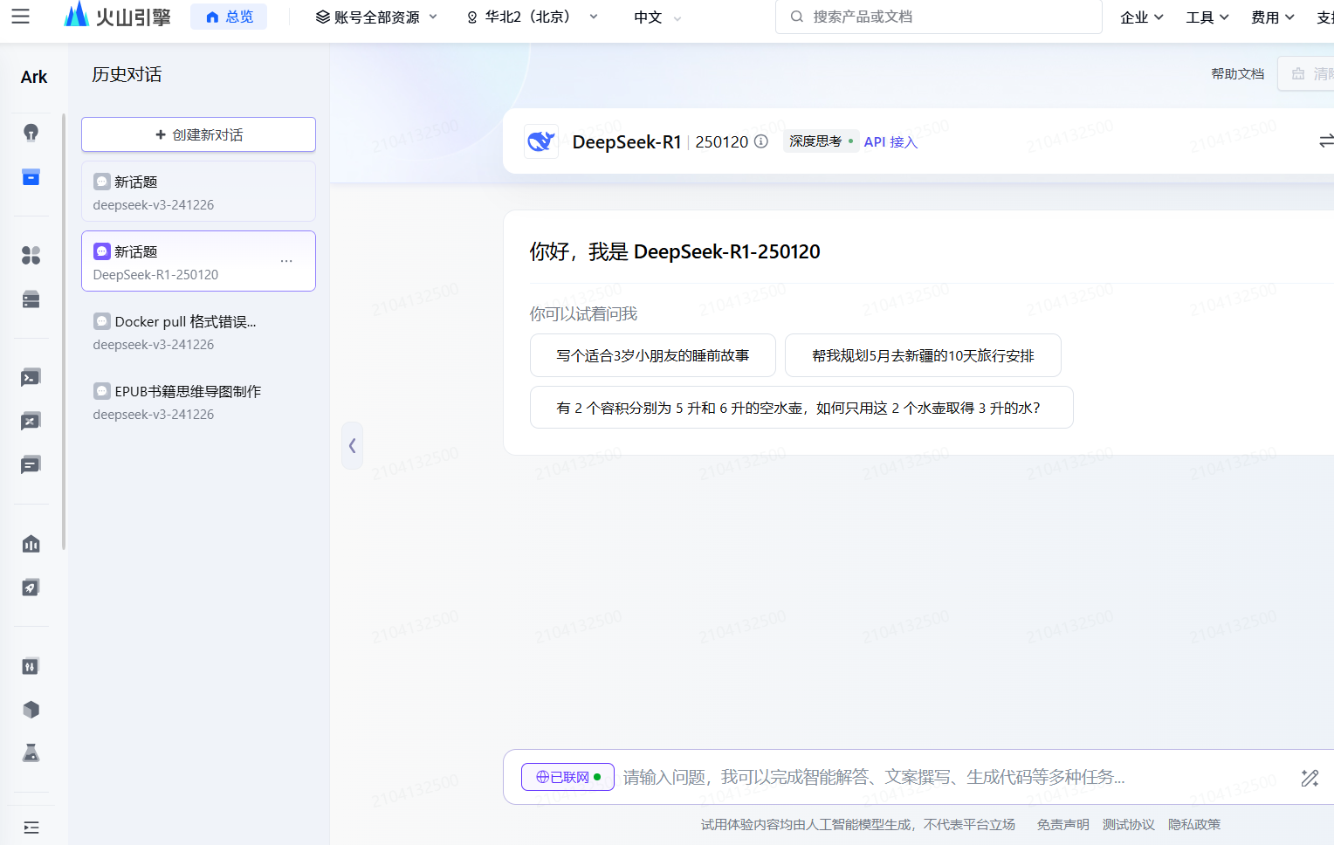1334x845 pixels.
Task: Click the magic wand prompt optimize icon
Action: coord(1310,778)
